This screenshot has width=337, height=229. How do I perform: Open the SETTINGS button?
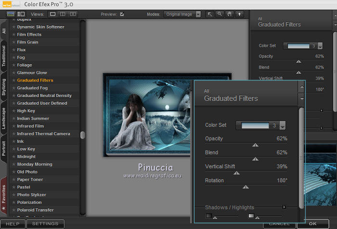pos(45,224)
